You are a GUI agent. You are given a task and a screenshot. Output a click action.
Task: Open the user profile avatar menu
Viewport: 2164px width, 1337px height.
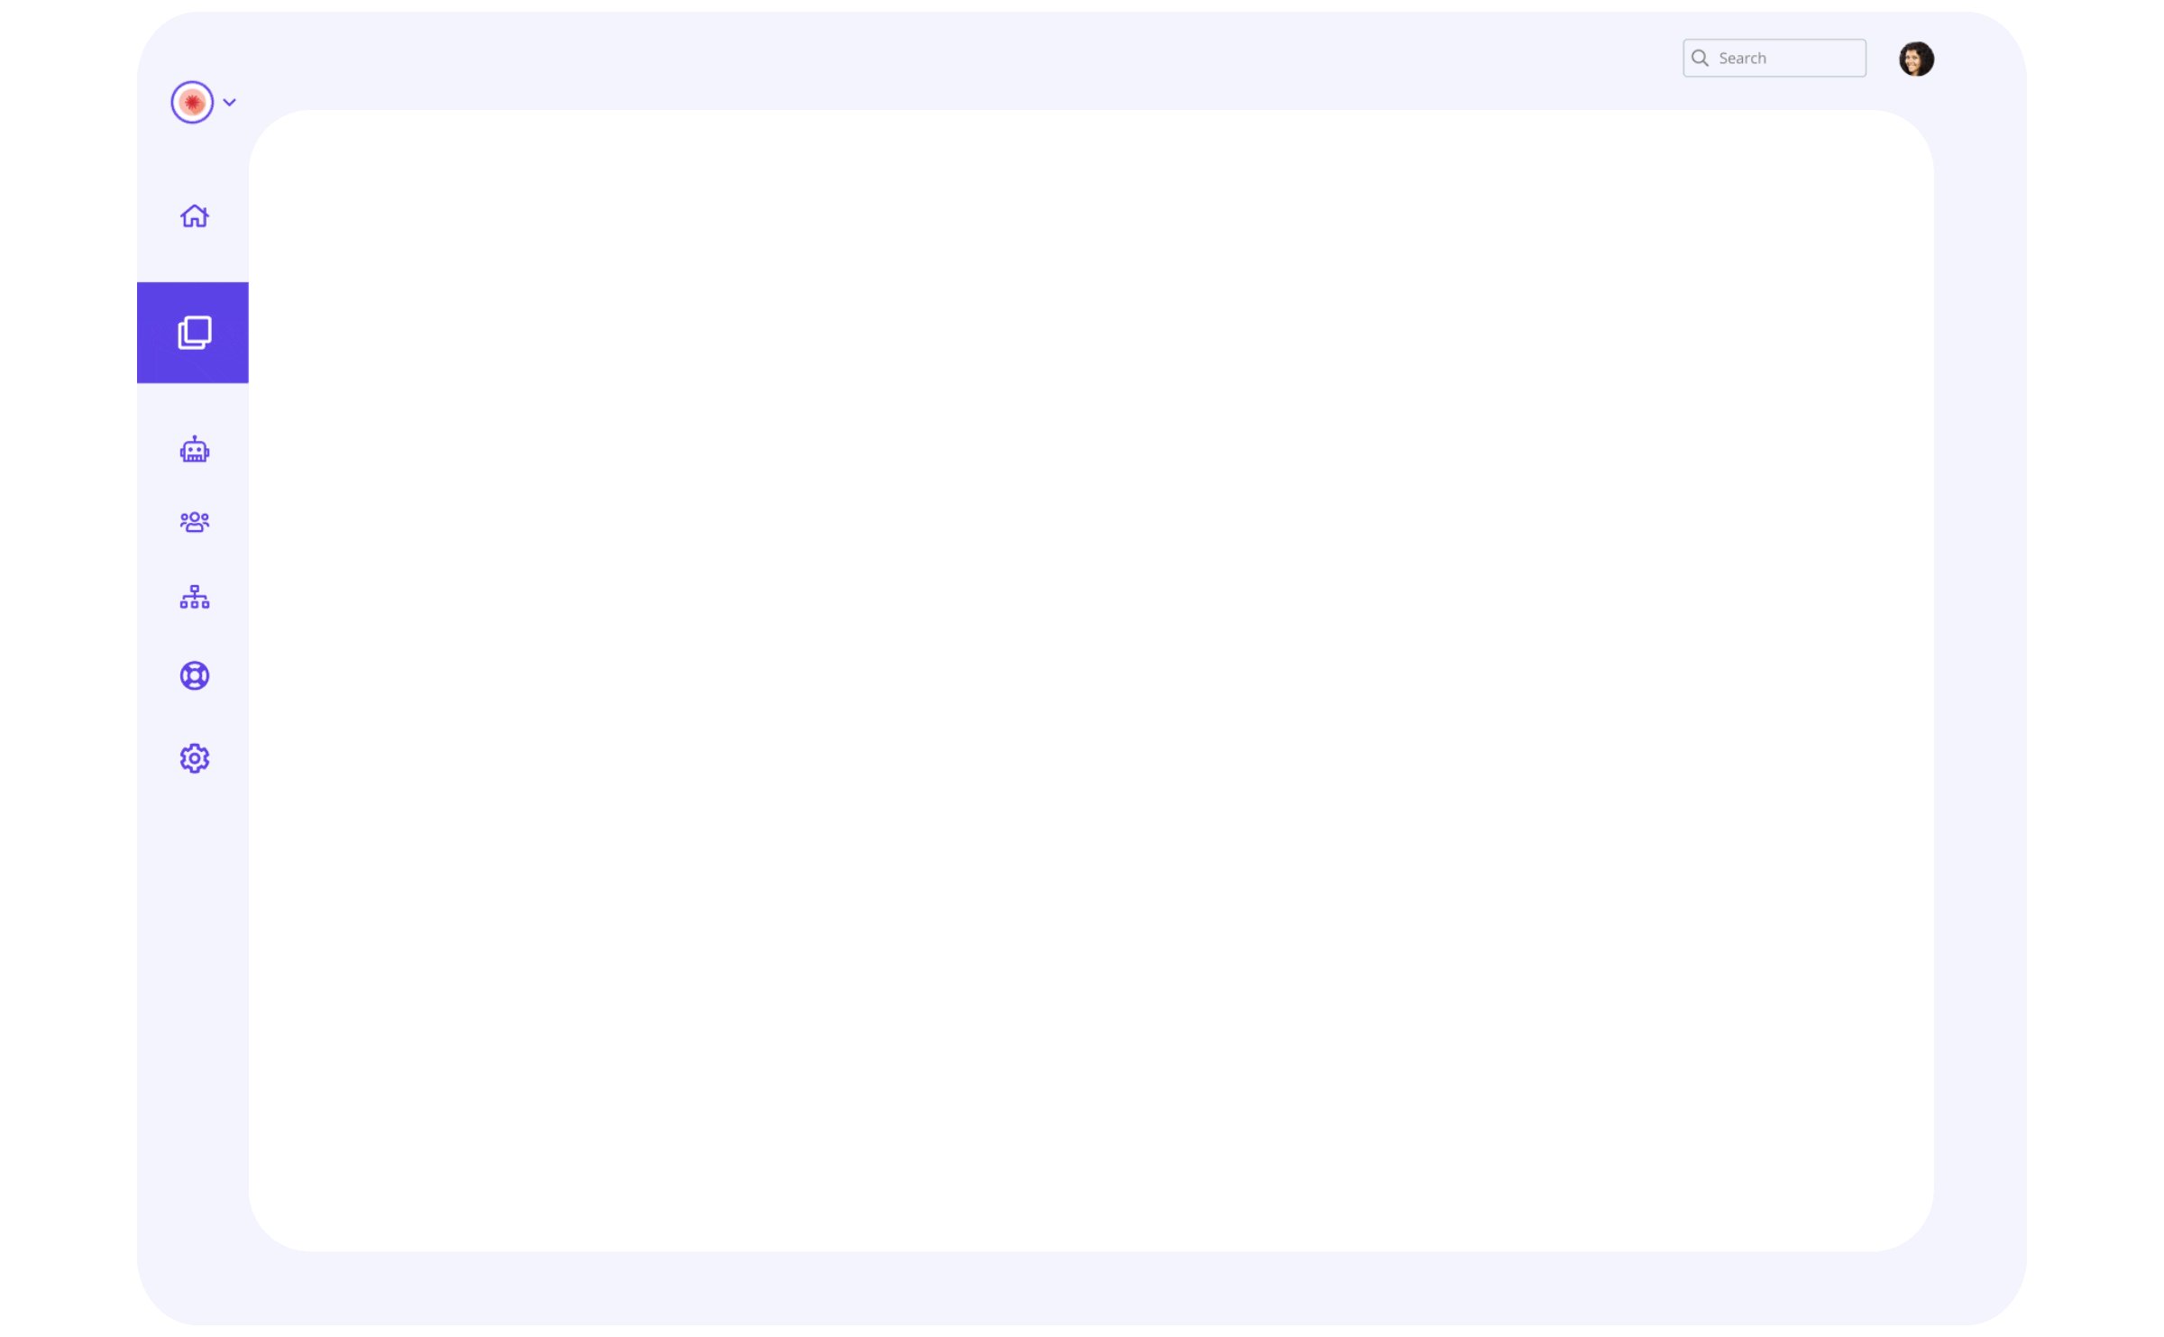point(1916,59)
